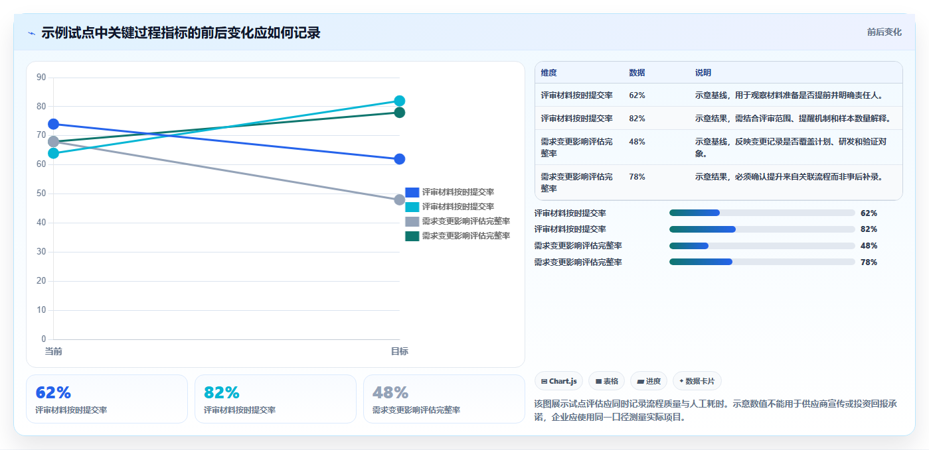Viewport: 929px width, 450px height.
Task: Click the 数据 column header
Action: [x=637, y=72]
